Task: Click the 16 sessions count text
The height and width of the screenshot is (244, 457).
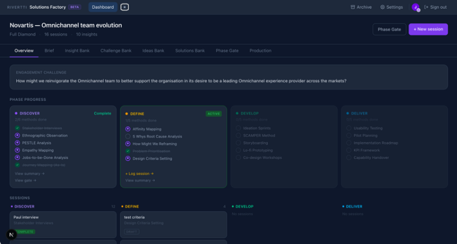Action: [x=56, y=34]
